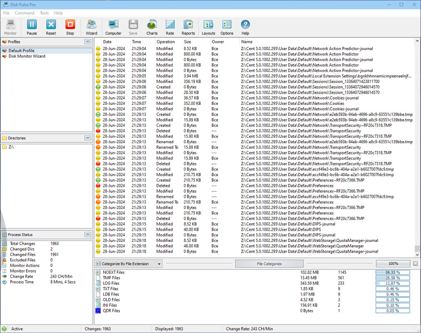Click the 100% progress button
421x333 pixels.
tap(393, 264)
